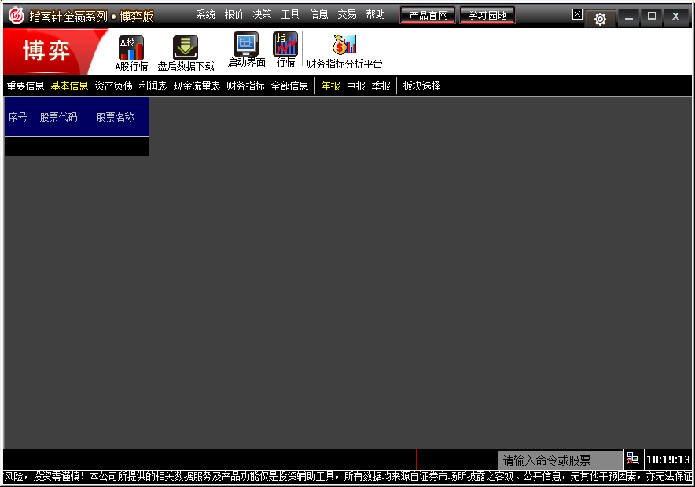Open the A股行情 market icon
The width and height of the screenshot is (695, 487).
point(131,47)
